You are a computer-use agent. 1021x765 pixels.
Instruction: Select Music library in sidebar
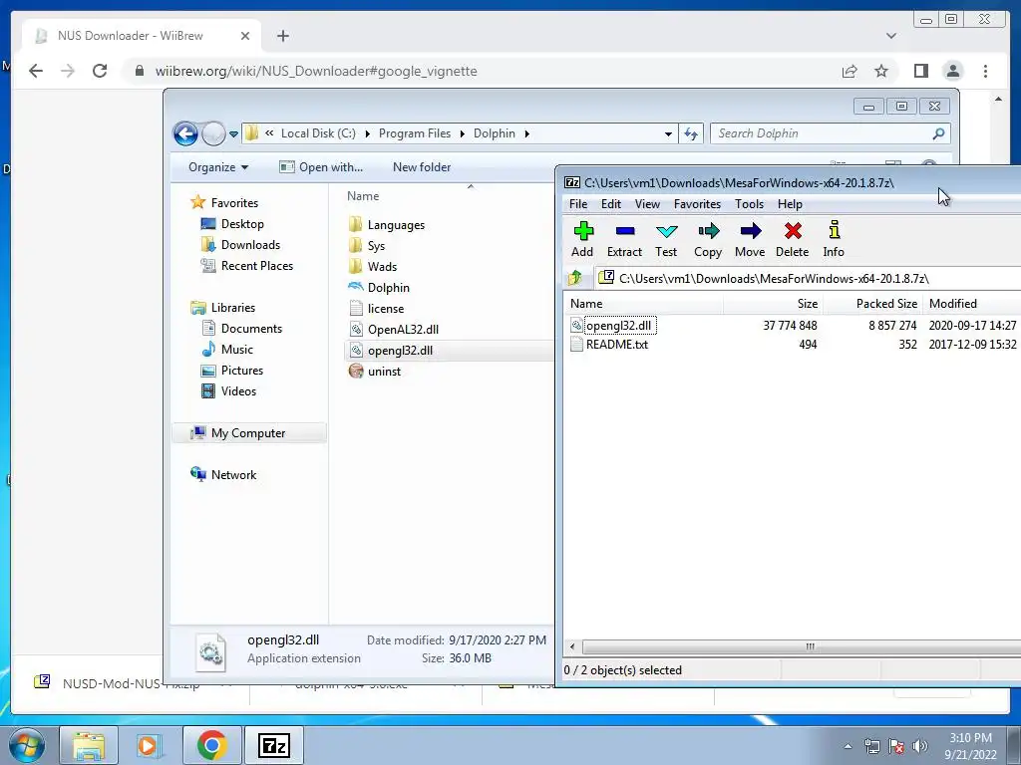coord(227,350)
